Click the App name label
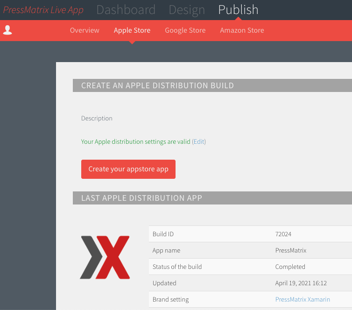 tap(166, 251)
